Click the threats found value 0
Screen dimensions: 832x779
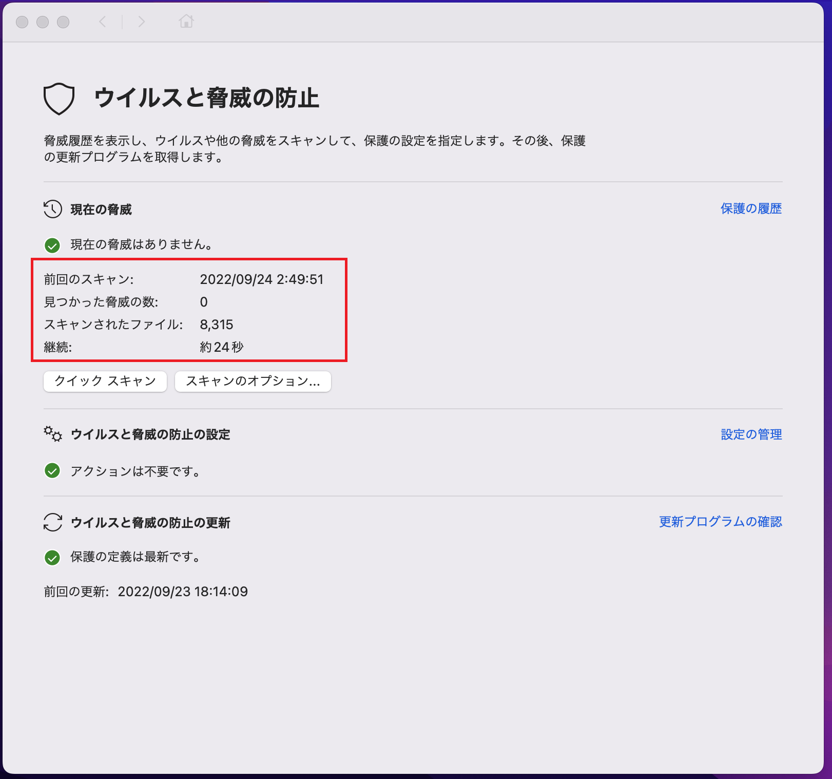(204, 302)
